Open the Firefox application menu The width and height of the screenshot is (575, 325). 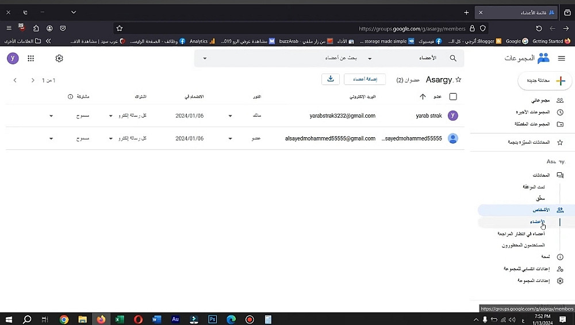[x=9, y=28]
